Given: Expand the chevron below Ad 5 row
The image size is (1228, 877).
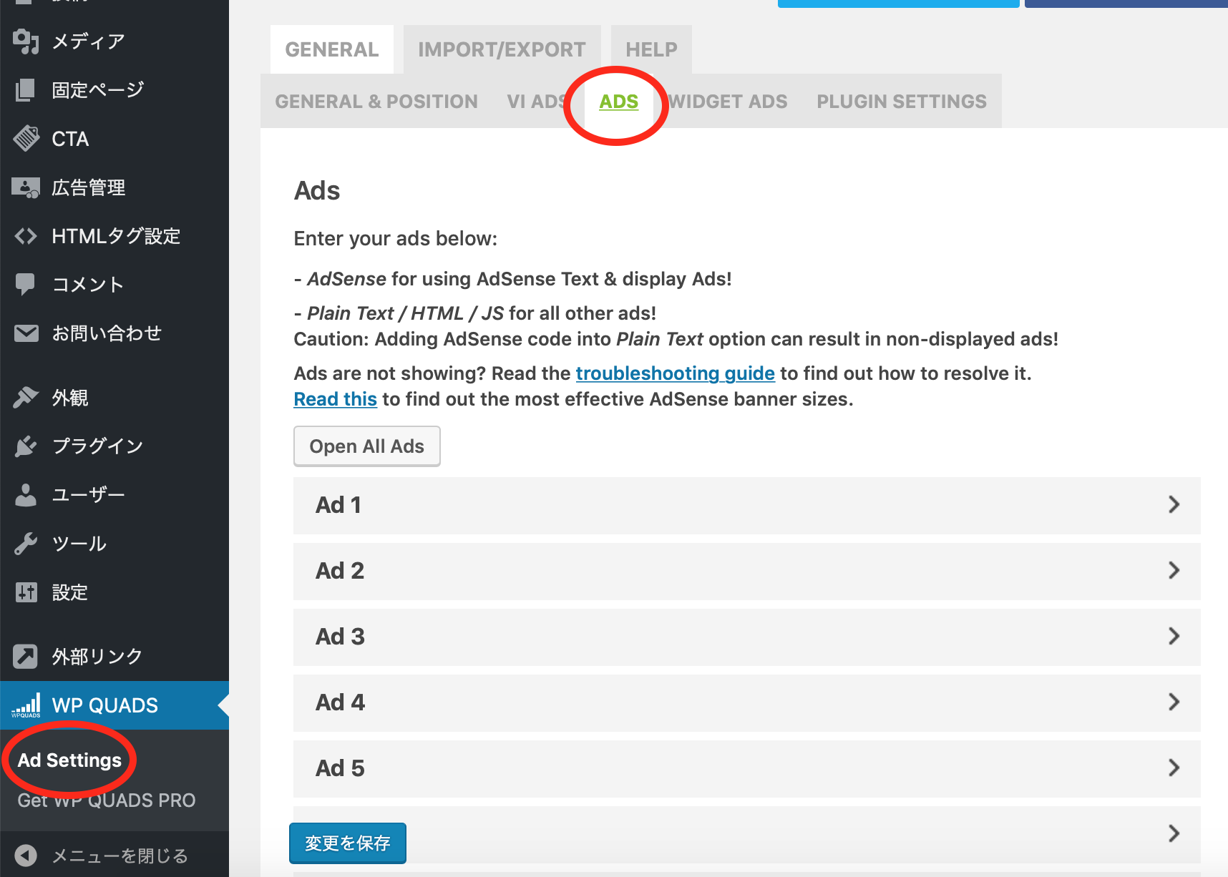Looking at the screenshot, I should coord(1174,833).
